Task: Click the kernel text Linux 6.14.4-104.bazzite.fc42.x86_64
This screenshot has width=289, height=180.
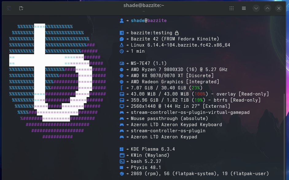Action: pos(181,45)
